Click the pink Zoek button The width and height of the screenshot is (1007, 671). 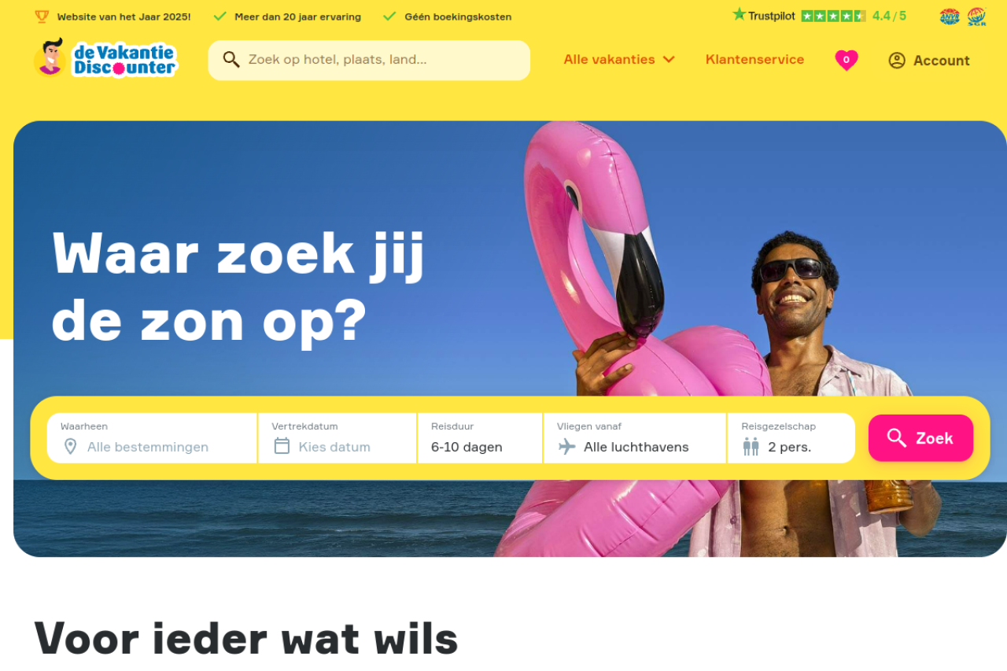click(920, 438)
